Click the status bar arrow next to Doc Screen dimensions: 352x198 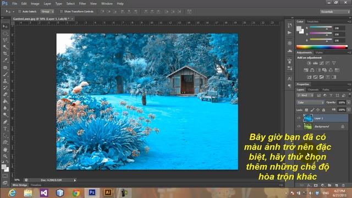coord(75,180)
